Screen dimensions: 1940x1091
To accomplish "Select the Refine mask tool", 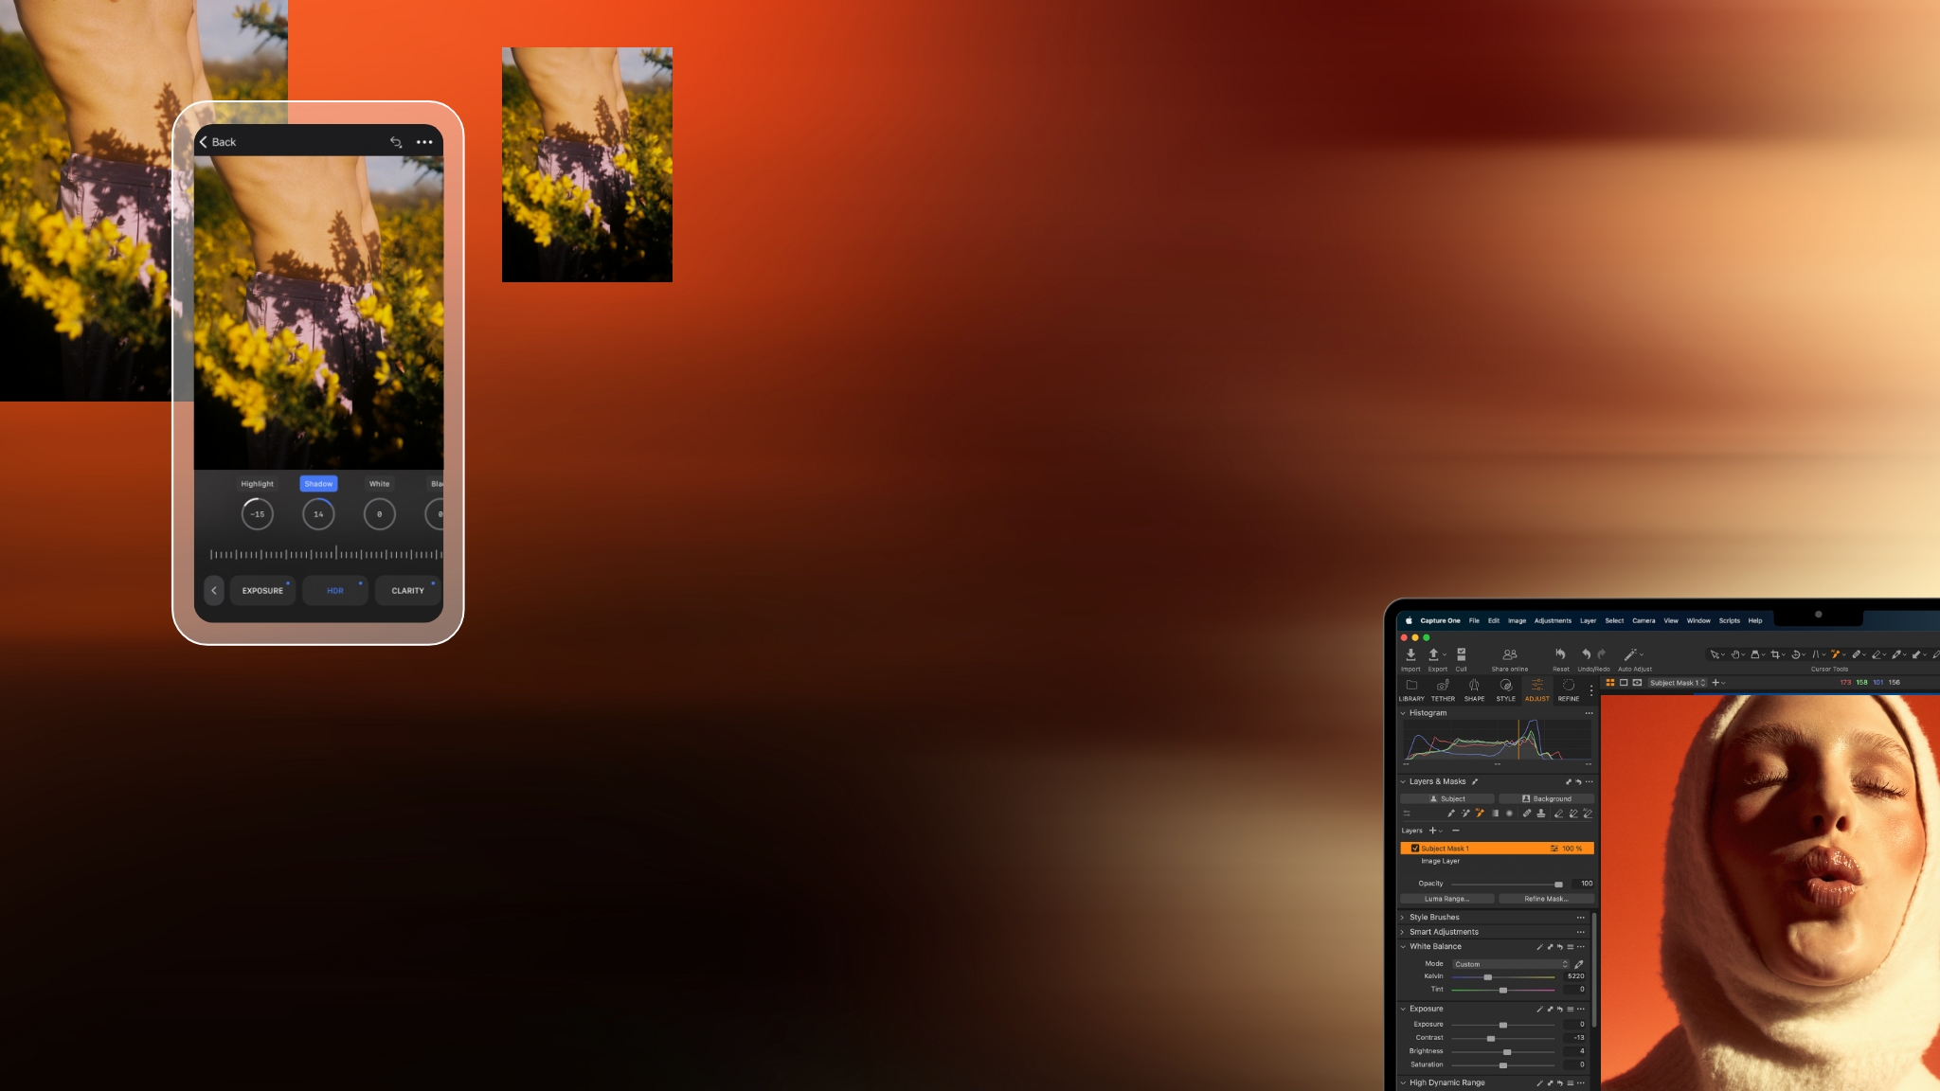I will [1548, 899].
